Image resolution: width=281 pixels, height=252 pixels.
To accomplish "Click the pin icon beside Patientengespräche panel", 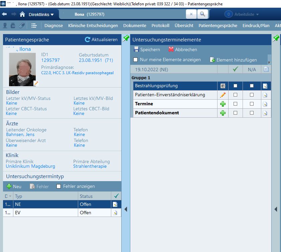I will click(126, 39).
